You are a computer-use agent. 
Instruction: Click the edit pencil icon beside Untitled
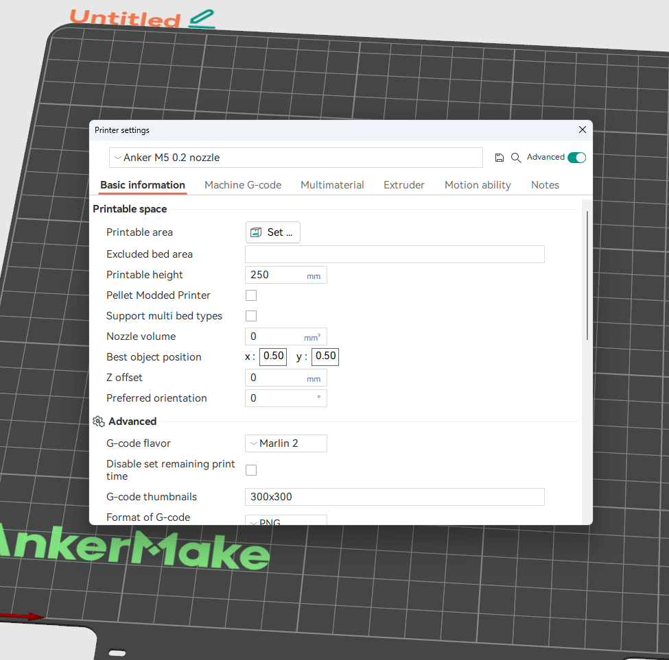(x=201, y=19)
